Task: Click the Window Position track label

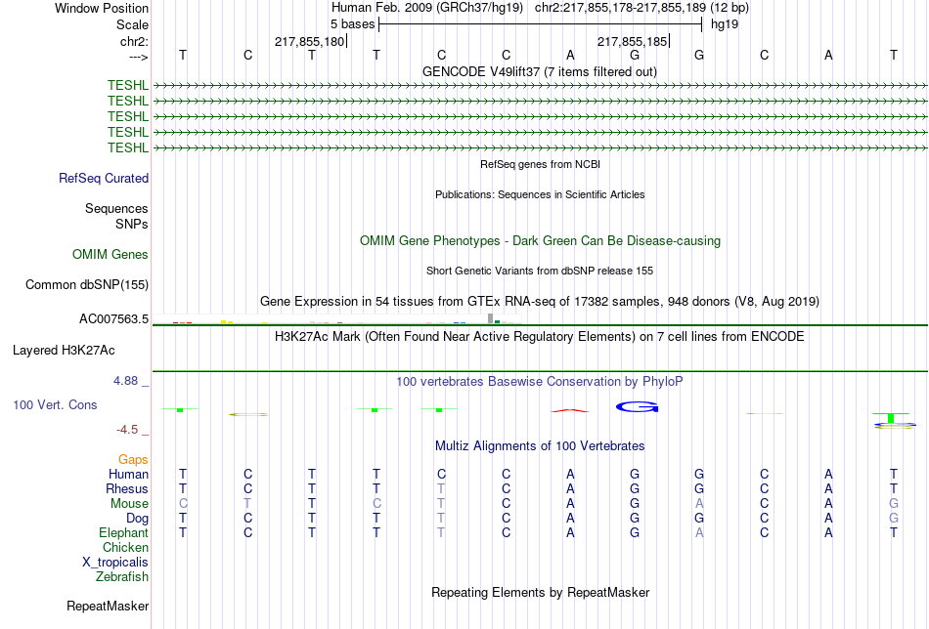Action: point(102,8)
